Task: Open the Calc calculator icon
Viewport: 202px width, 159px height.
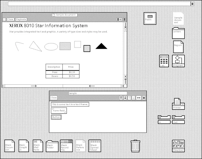Action: tap(164, 61)
